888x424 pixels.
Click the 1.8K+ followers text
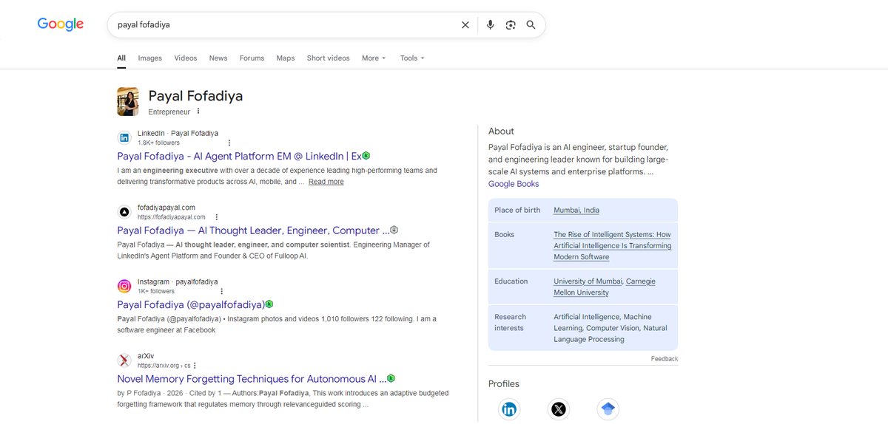158,143
